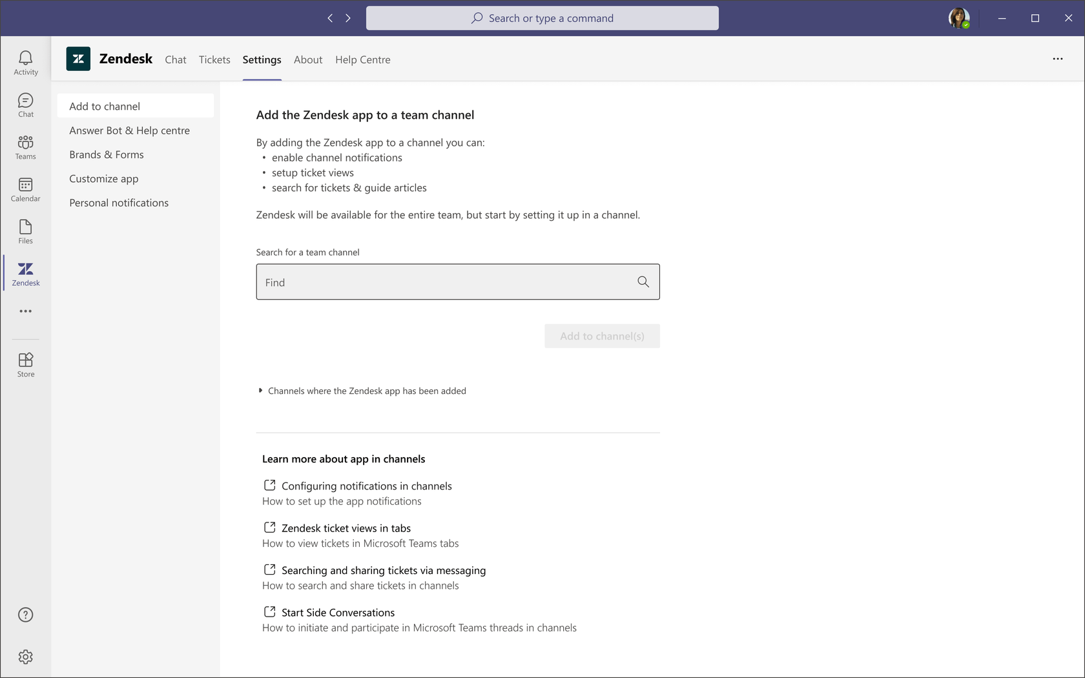Select the Zendesk app in the sidebar
The image size is (1085, 678).
(25, 273)
